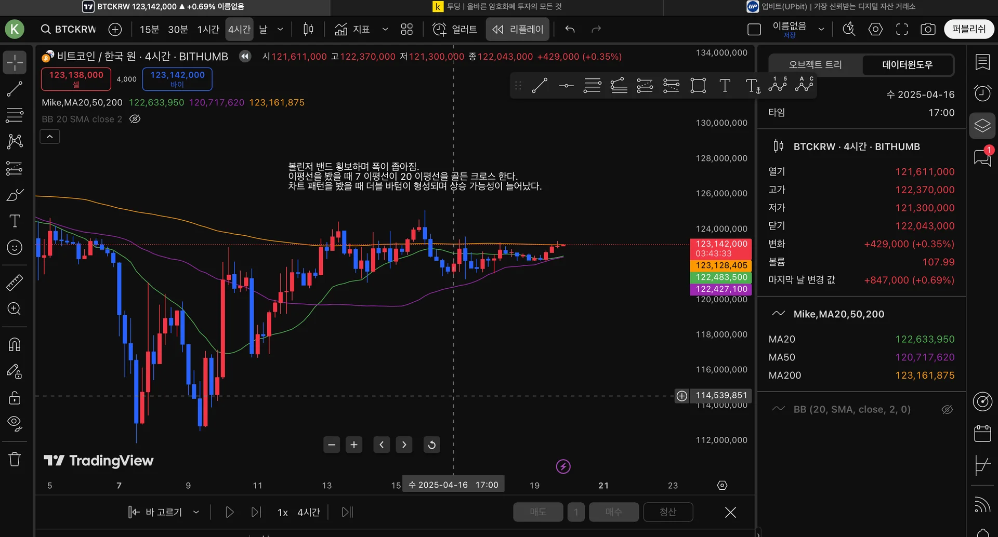Image resolution: width=998 pixels, height=537 pixels.
Task: Open the forecasting and measuring tools group
Action: point(15,168)
